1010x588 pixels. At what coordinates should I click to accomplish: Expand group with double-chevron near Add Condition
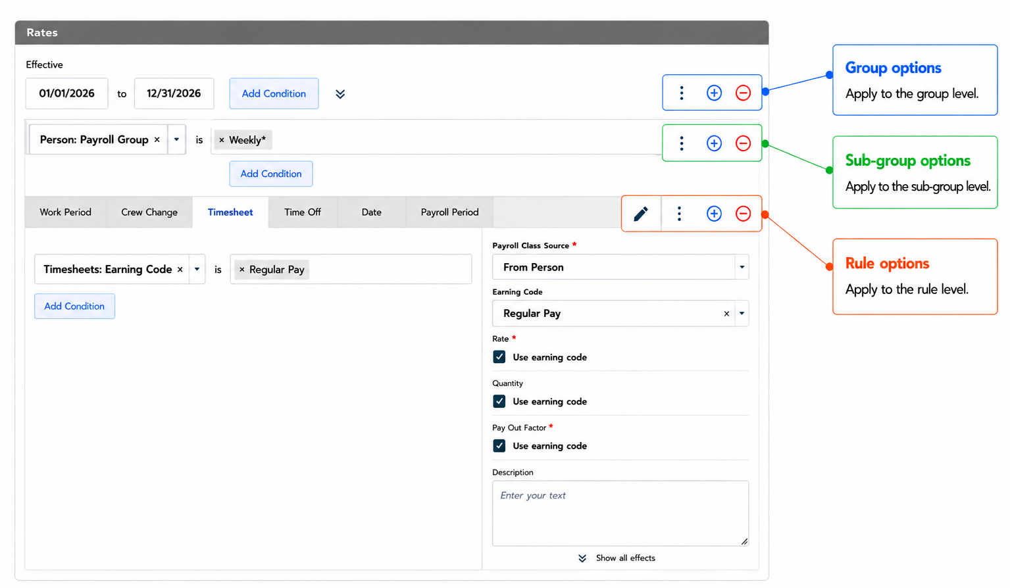point(340,94)
